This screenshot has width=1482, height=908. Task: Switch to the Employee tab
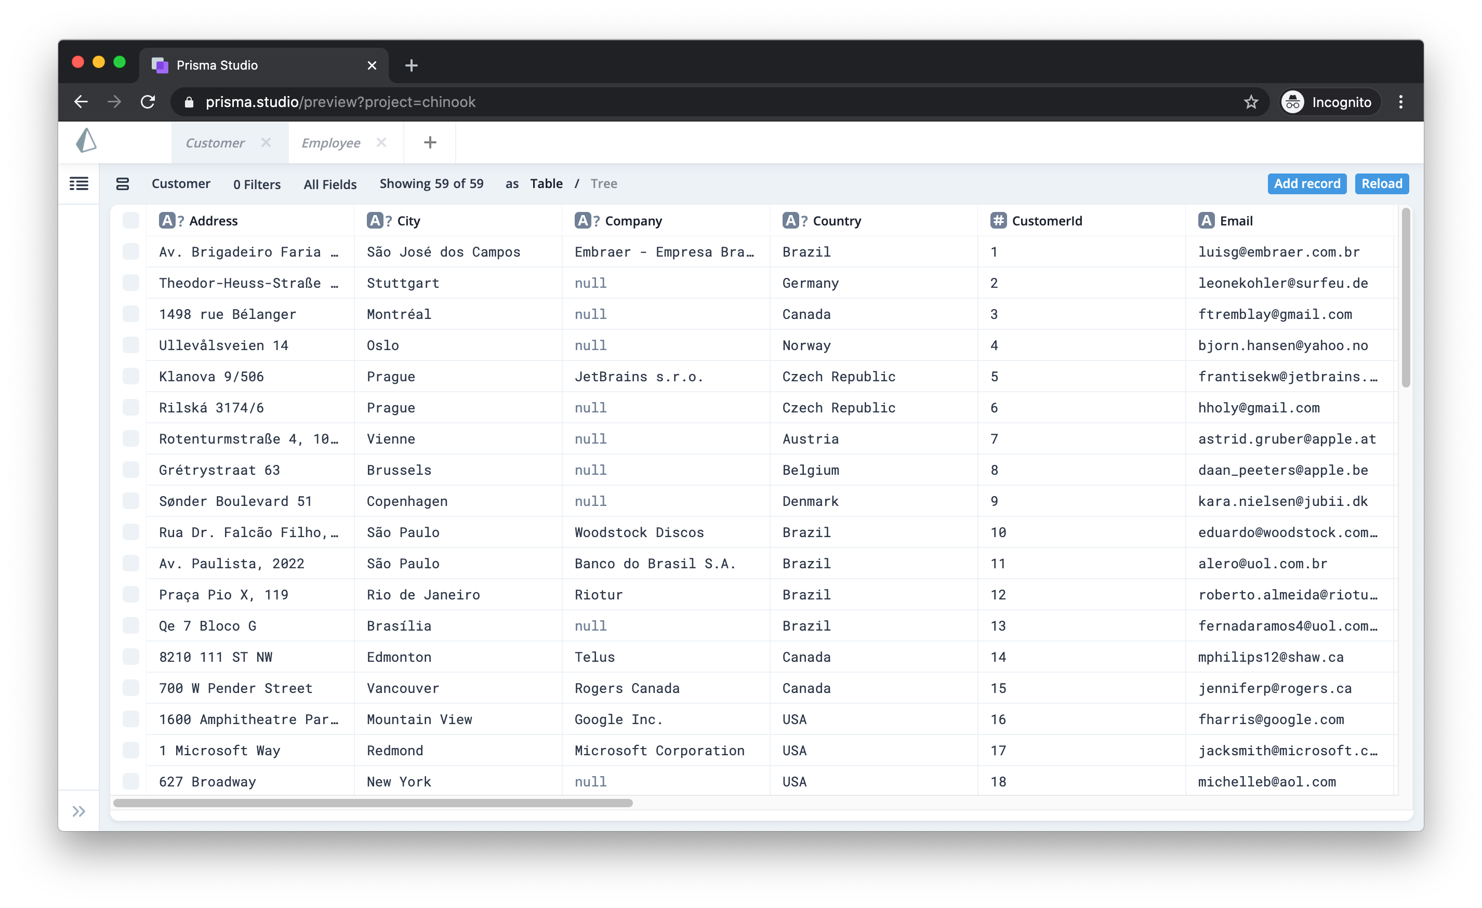331,142
